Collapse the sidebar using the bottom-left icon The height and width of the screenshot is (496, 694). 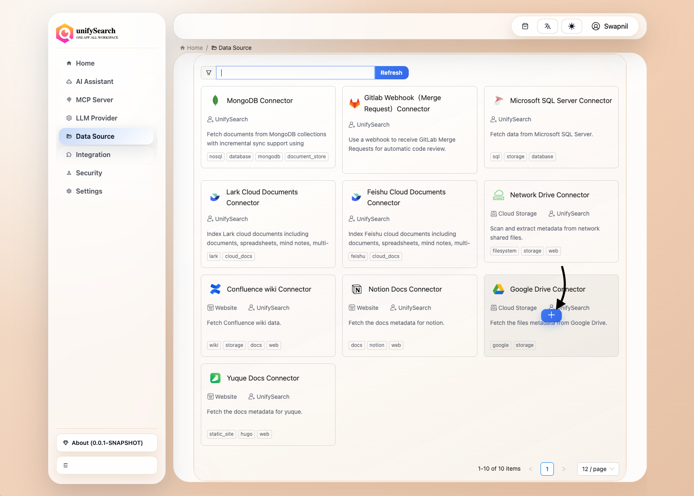tap(65, 465)
